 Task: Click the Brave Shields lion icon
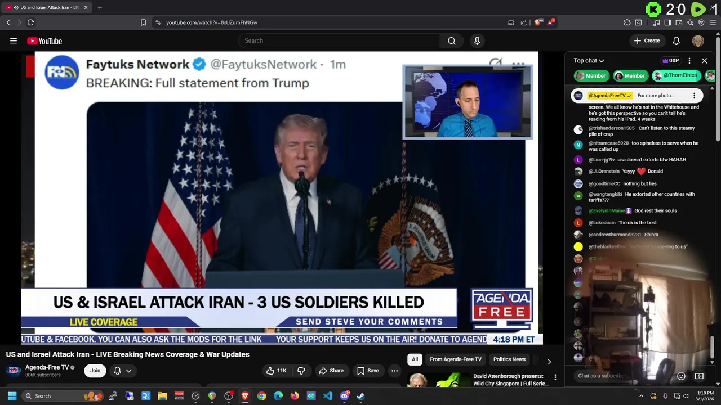pos(538,22)
